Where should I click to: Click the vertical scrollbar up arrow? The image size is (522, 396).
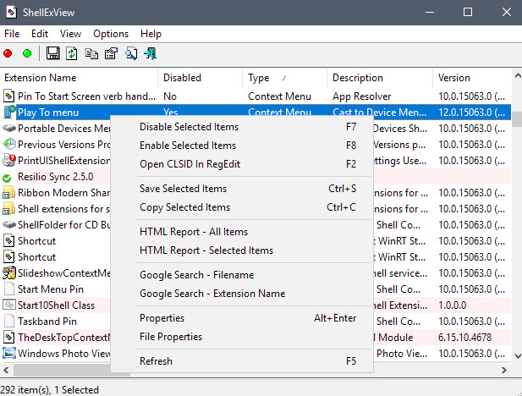tap(517, 76)
